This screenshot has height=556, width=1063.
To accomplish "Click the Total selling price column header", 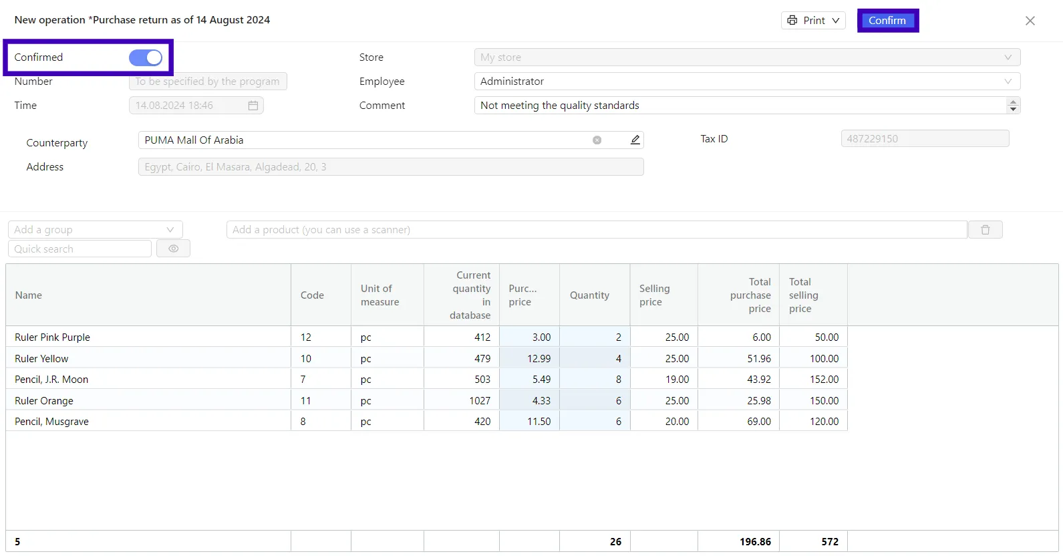I will click(x=813, y=295).
